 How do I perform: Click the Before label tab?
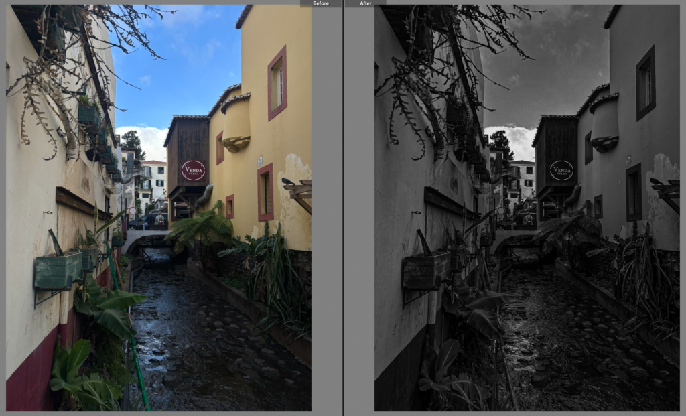[x=321, y=3]
